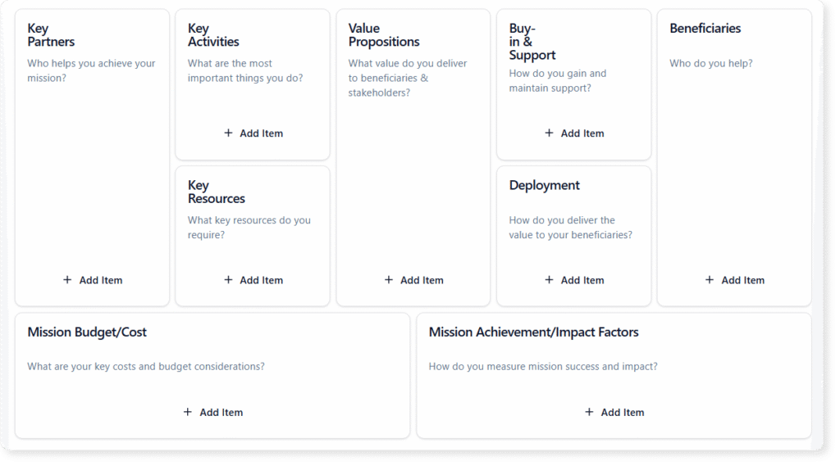Add Item to Mission Budget/Cost
This screenshot has width=840, height=470.
(x=221, y=413)
